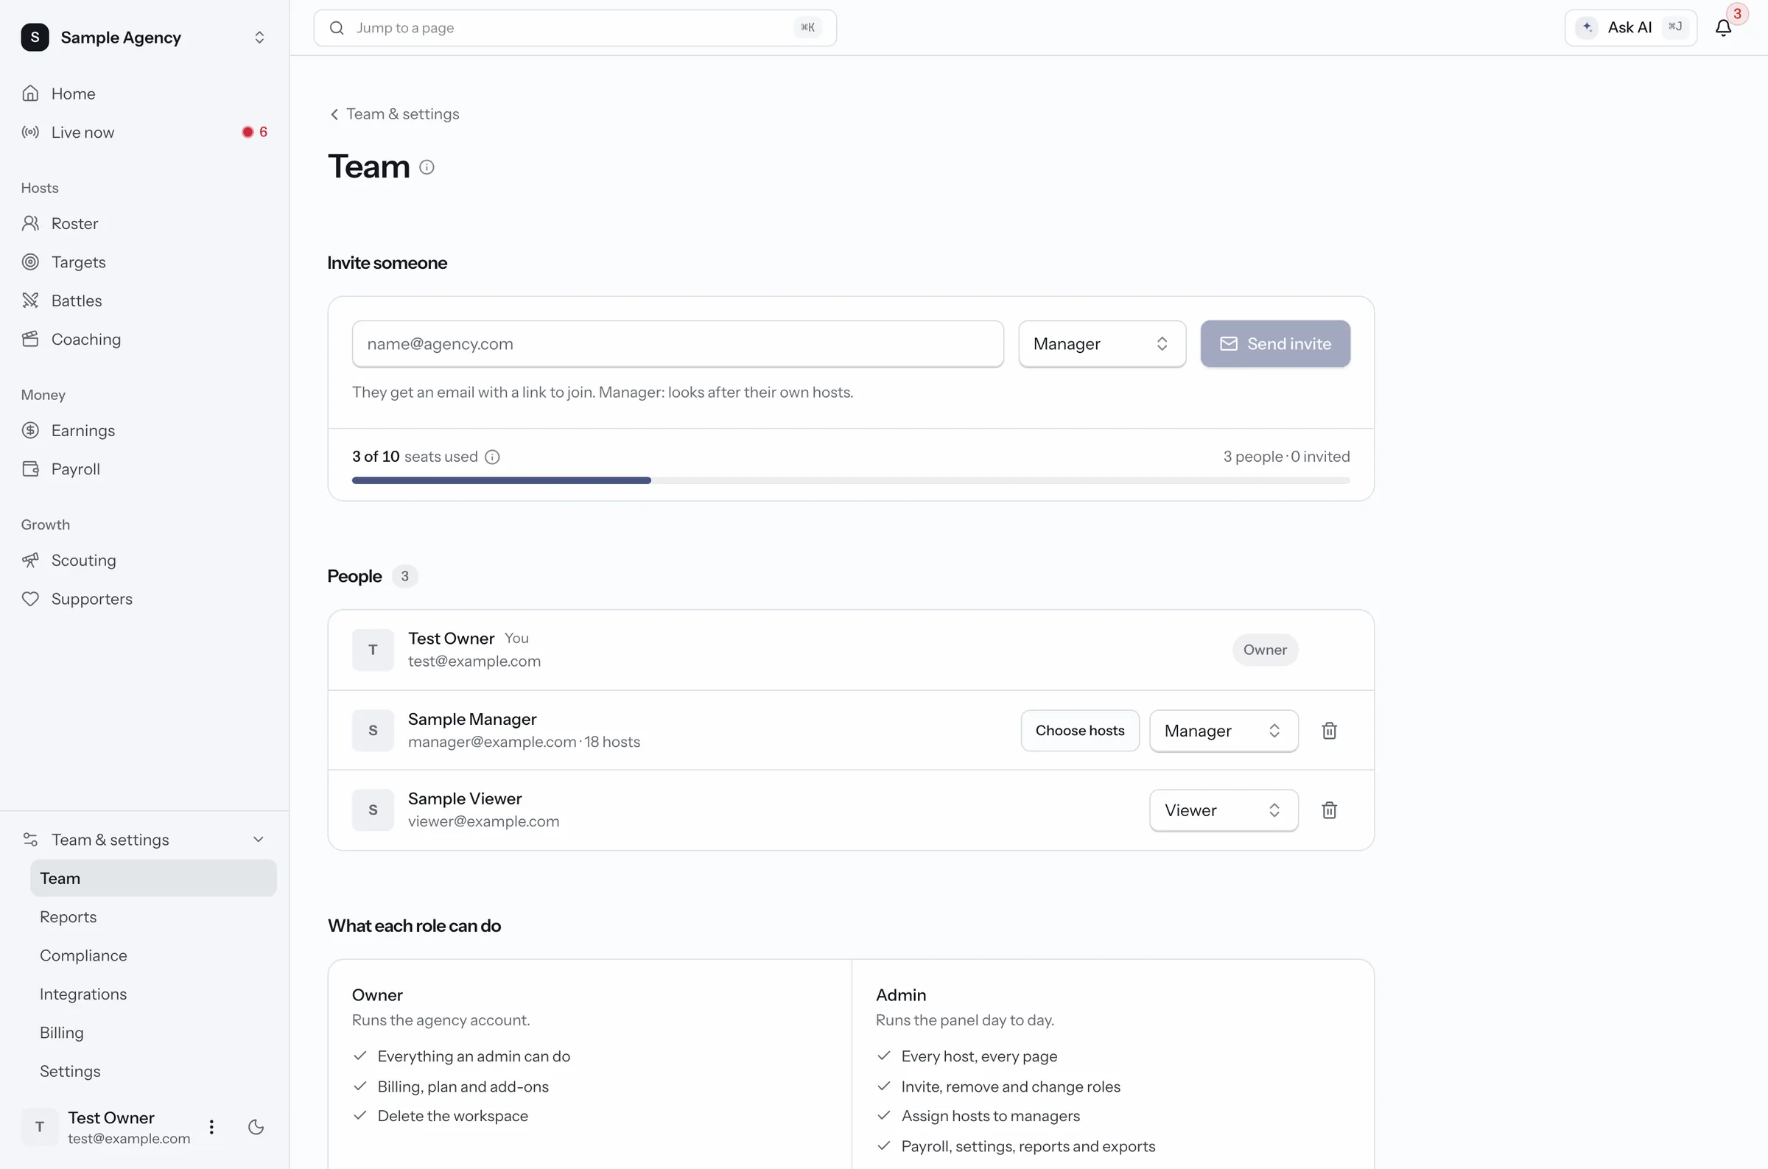Open the Test Owner three-dot menu
This screenshot has width=1768, height=1169.
[211, 1127]
